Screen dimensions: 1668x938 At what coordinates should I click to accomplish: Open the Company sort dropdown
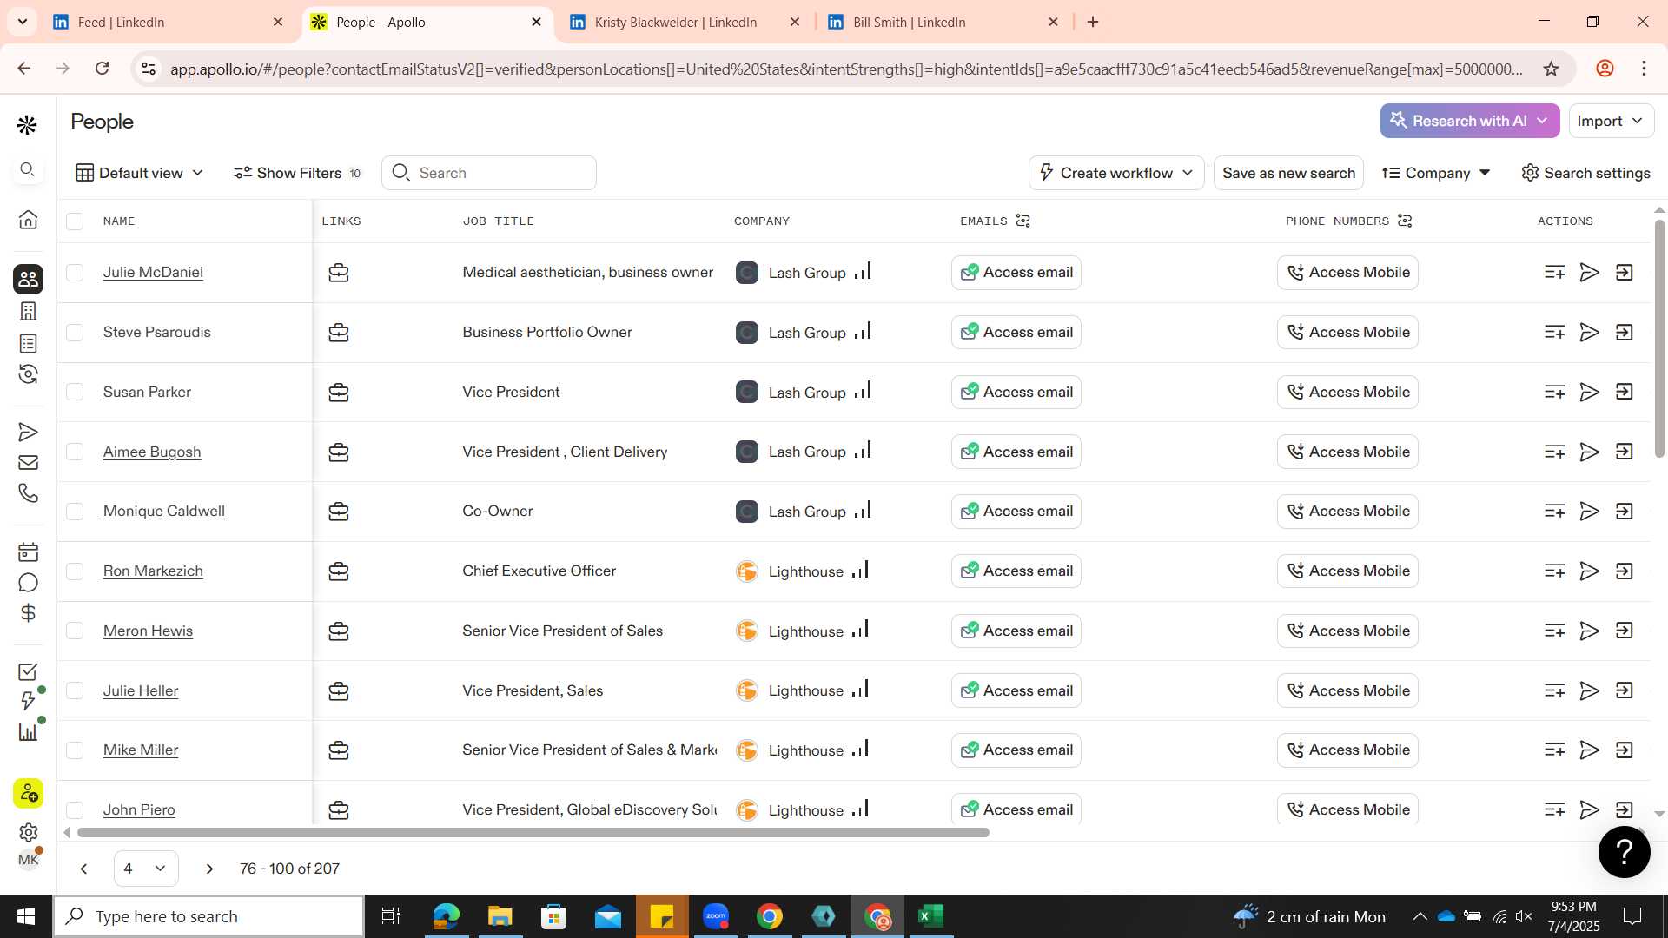1437,173
